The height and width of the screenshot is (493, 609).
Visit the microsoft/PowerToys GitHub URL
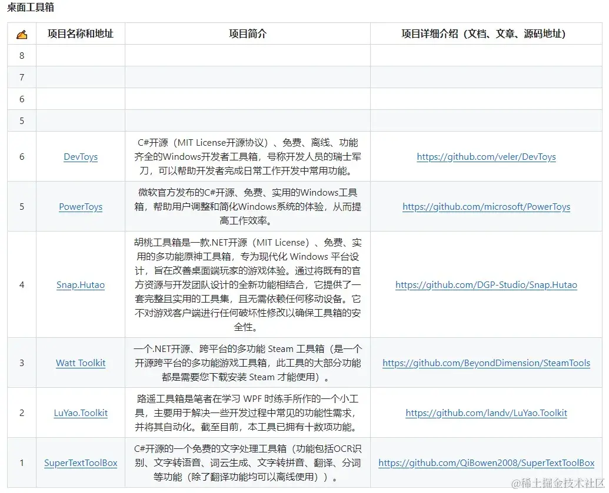point(486,207)
